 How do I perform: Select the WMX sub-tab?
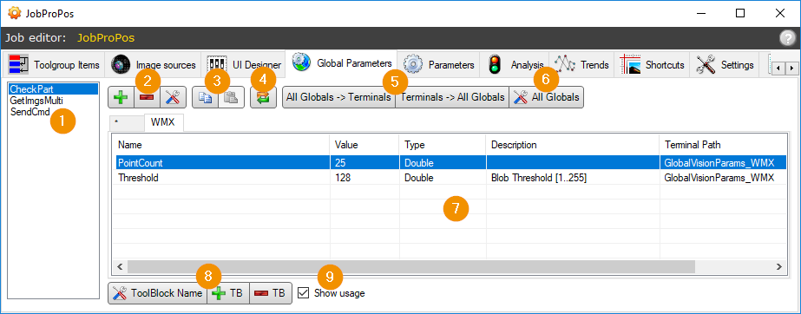[164, 122]
